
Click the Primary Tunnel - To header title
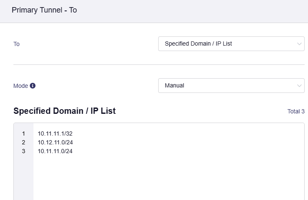point(44,10)
